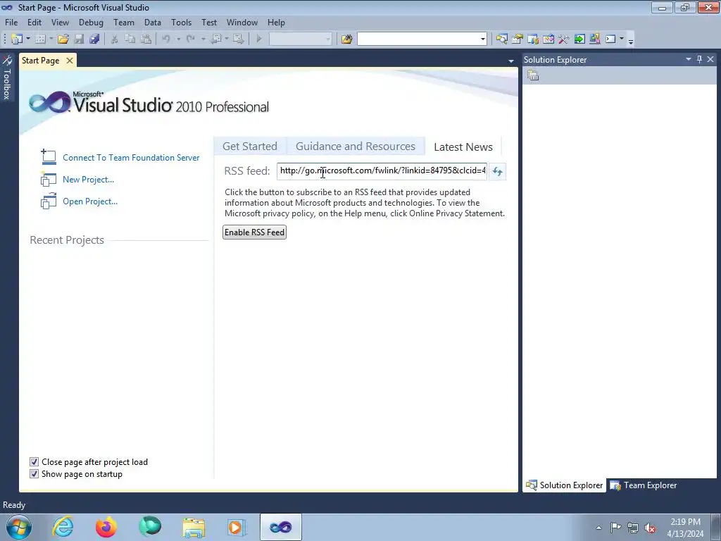Click the Open Project... link
721x541 pixels.
click(90, 201)
